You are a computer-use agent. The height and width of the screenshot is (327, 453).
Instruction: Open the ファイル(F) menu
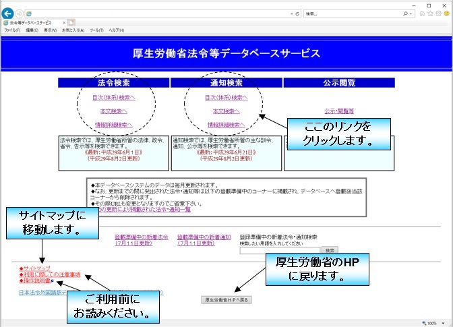pos(12,30)
